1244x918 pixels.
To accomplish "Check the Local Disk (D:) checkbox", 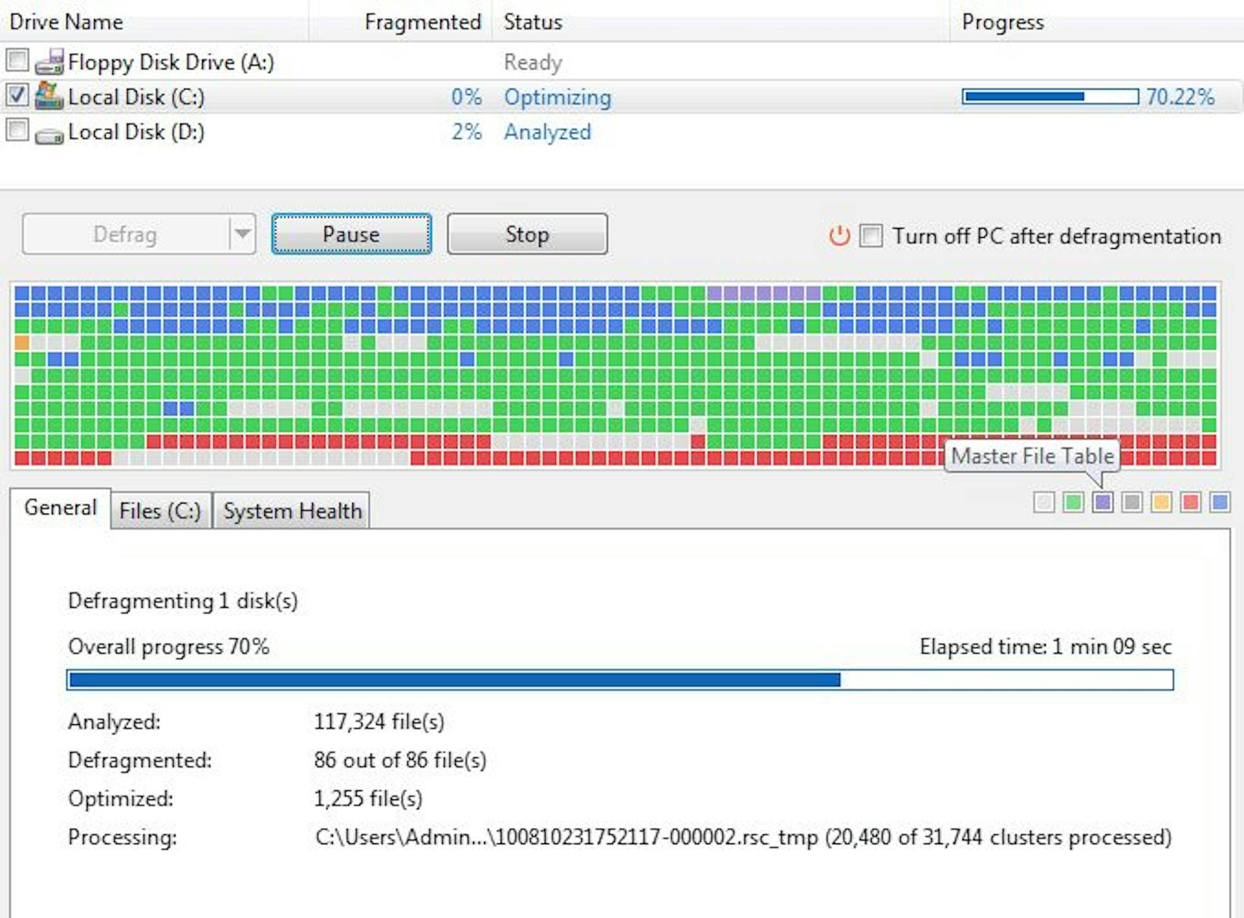I will click(16, 130).
